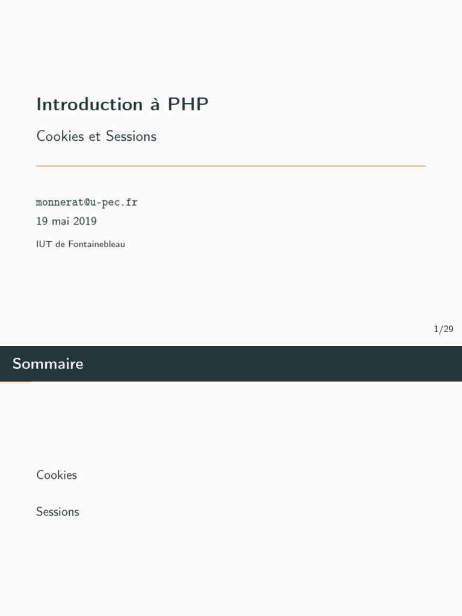Click the orange horizontal rule under the subtitle
Screen dimensions: 462x616
pyautogui.click(x=231, y=165)
